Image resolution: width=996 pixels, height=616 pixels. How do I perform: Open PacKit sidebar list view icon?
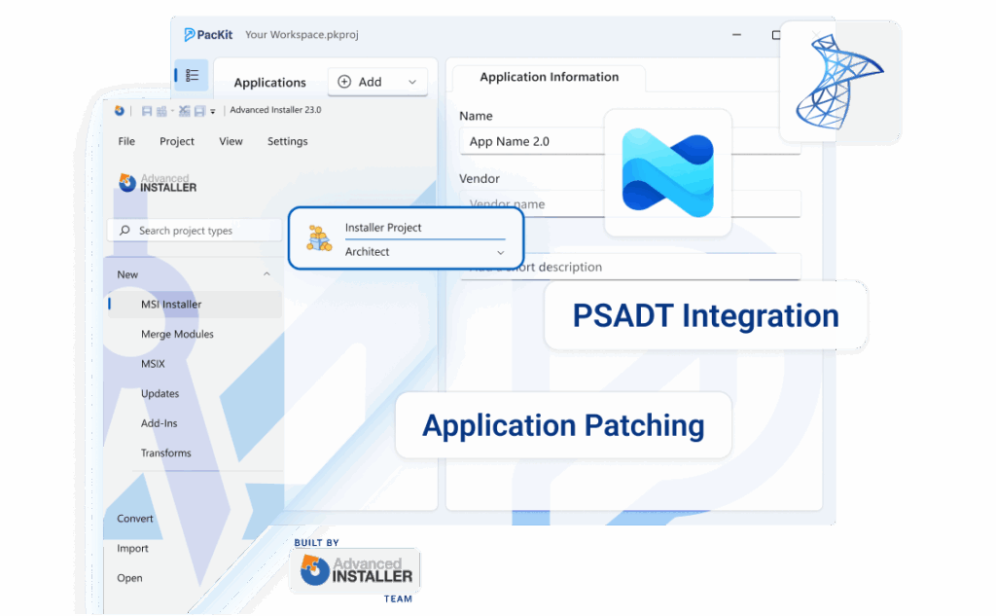tap(192, 76)
